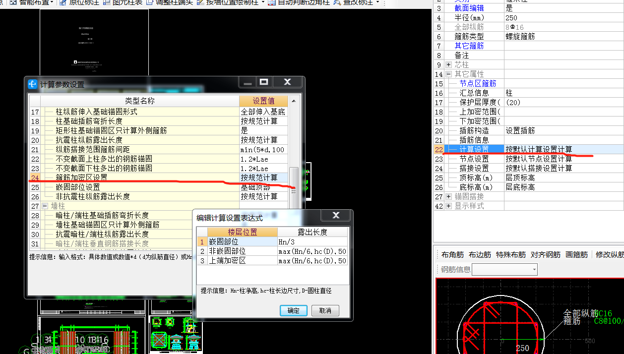Close the 编辑计算设置表达式 dialog

coord(336,215)
